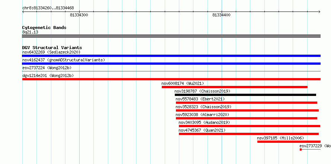Click the dgv1214e201 (Wong2012b) label
Image resolution: width=331 pixels, height=164 pixels.
pos(48,75)
